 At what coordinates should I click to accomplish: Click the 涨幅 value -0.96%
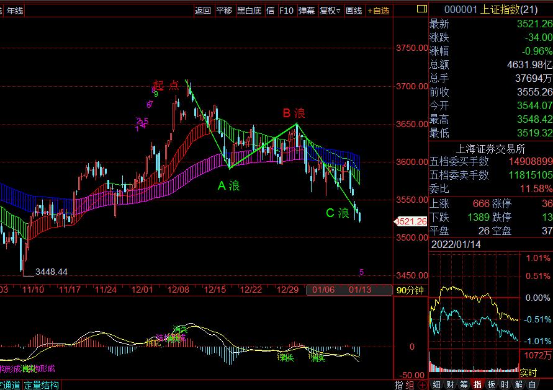537,51
